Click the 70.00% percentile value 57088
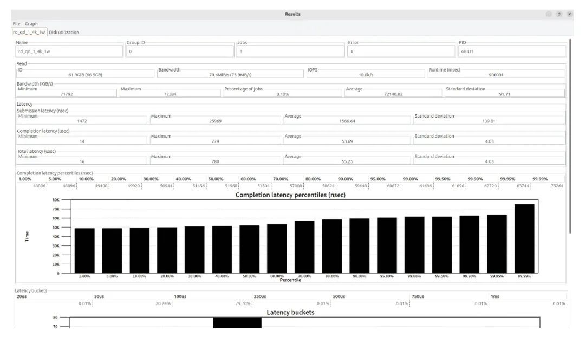This screenshot has width=585, height=343. click(296, 186)
